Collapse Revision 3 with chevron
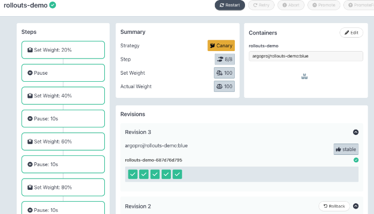 (x=356, y=132)
